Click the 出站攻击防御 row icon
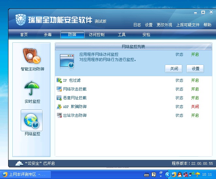Viewport: 216px width, 179px height. pyautogui.click(x=59, y=115)
